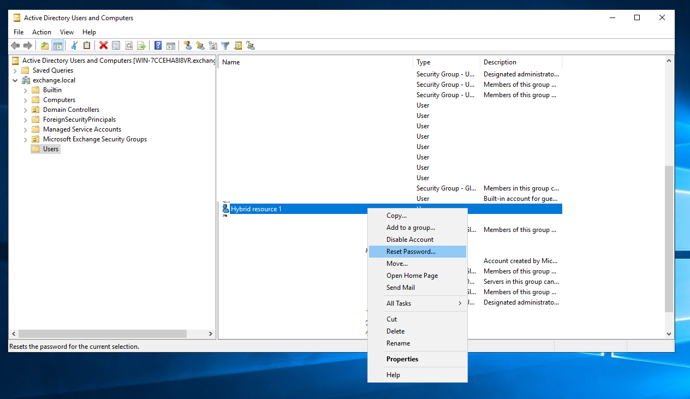
Task: Toggle Show/Hide Action Pane toolbar icon
Action: coord(171,45)
